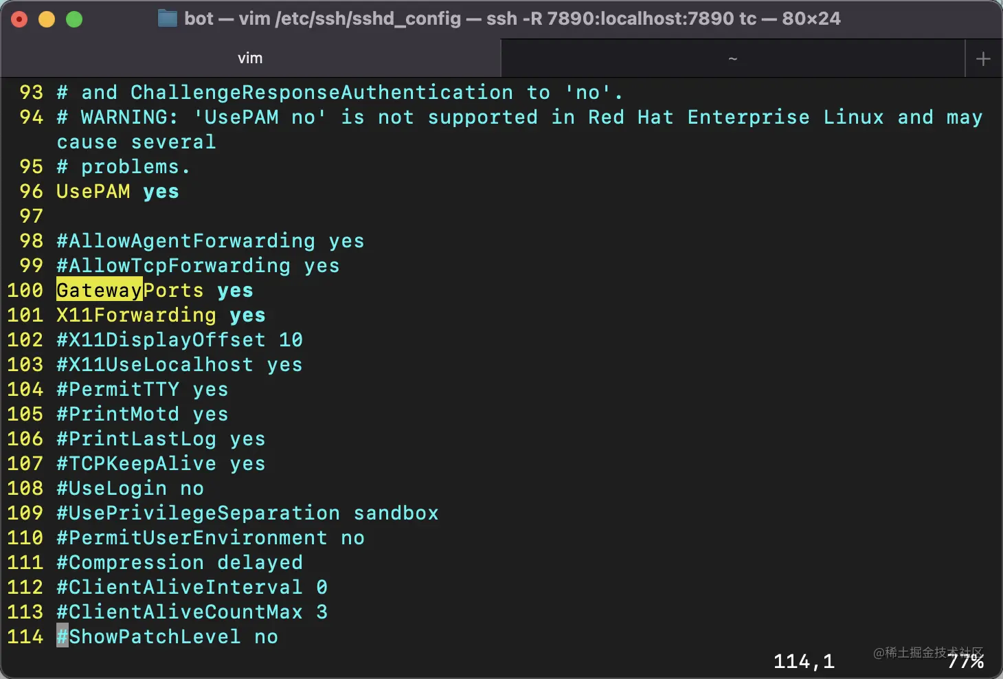
Task: Place cursor on the UsePAM setting
Action: click(x=93, y=192)
